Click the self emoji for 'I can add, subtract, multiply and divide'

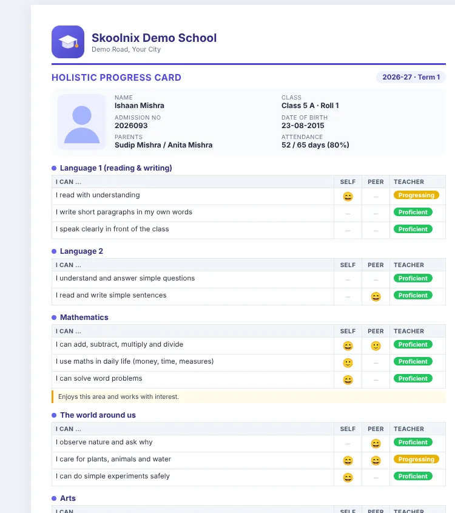click(348, 346)
